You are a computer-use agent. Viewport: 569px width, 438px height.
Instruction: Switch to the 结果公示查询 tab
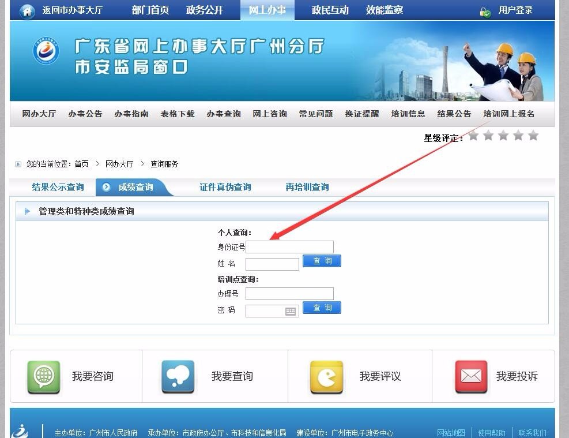pyautogui.click(x=58, y=187)
